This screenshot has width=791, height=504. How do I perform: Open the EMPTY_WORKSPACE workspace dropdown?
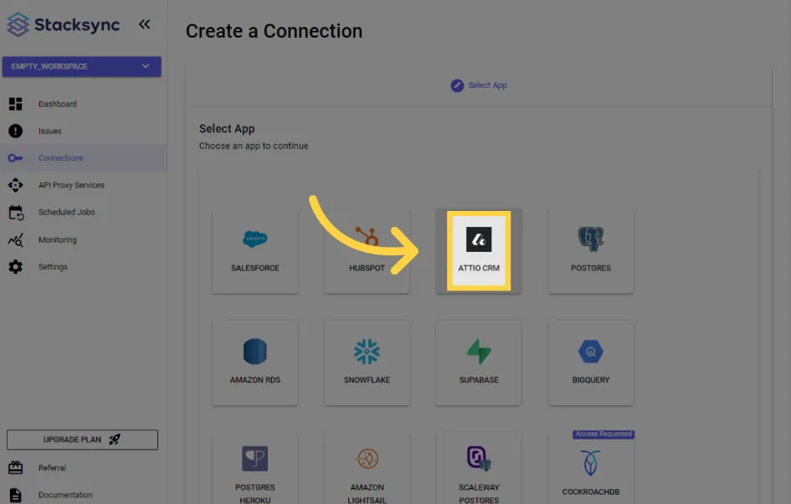(82, 67)
